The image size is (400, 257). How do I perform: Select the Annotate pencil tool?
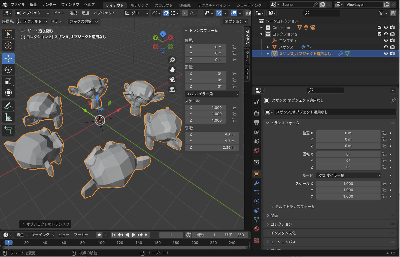pyautogui.click(x=8, y=106)
